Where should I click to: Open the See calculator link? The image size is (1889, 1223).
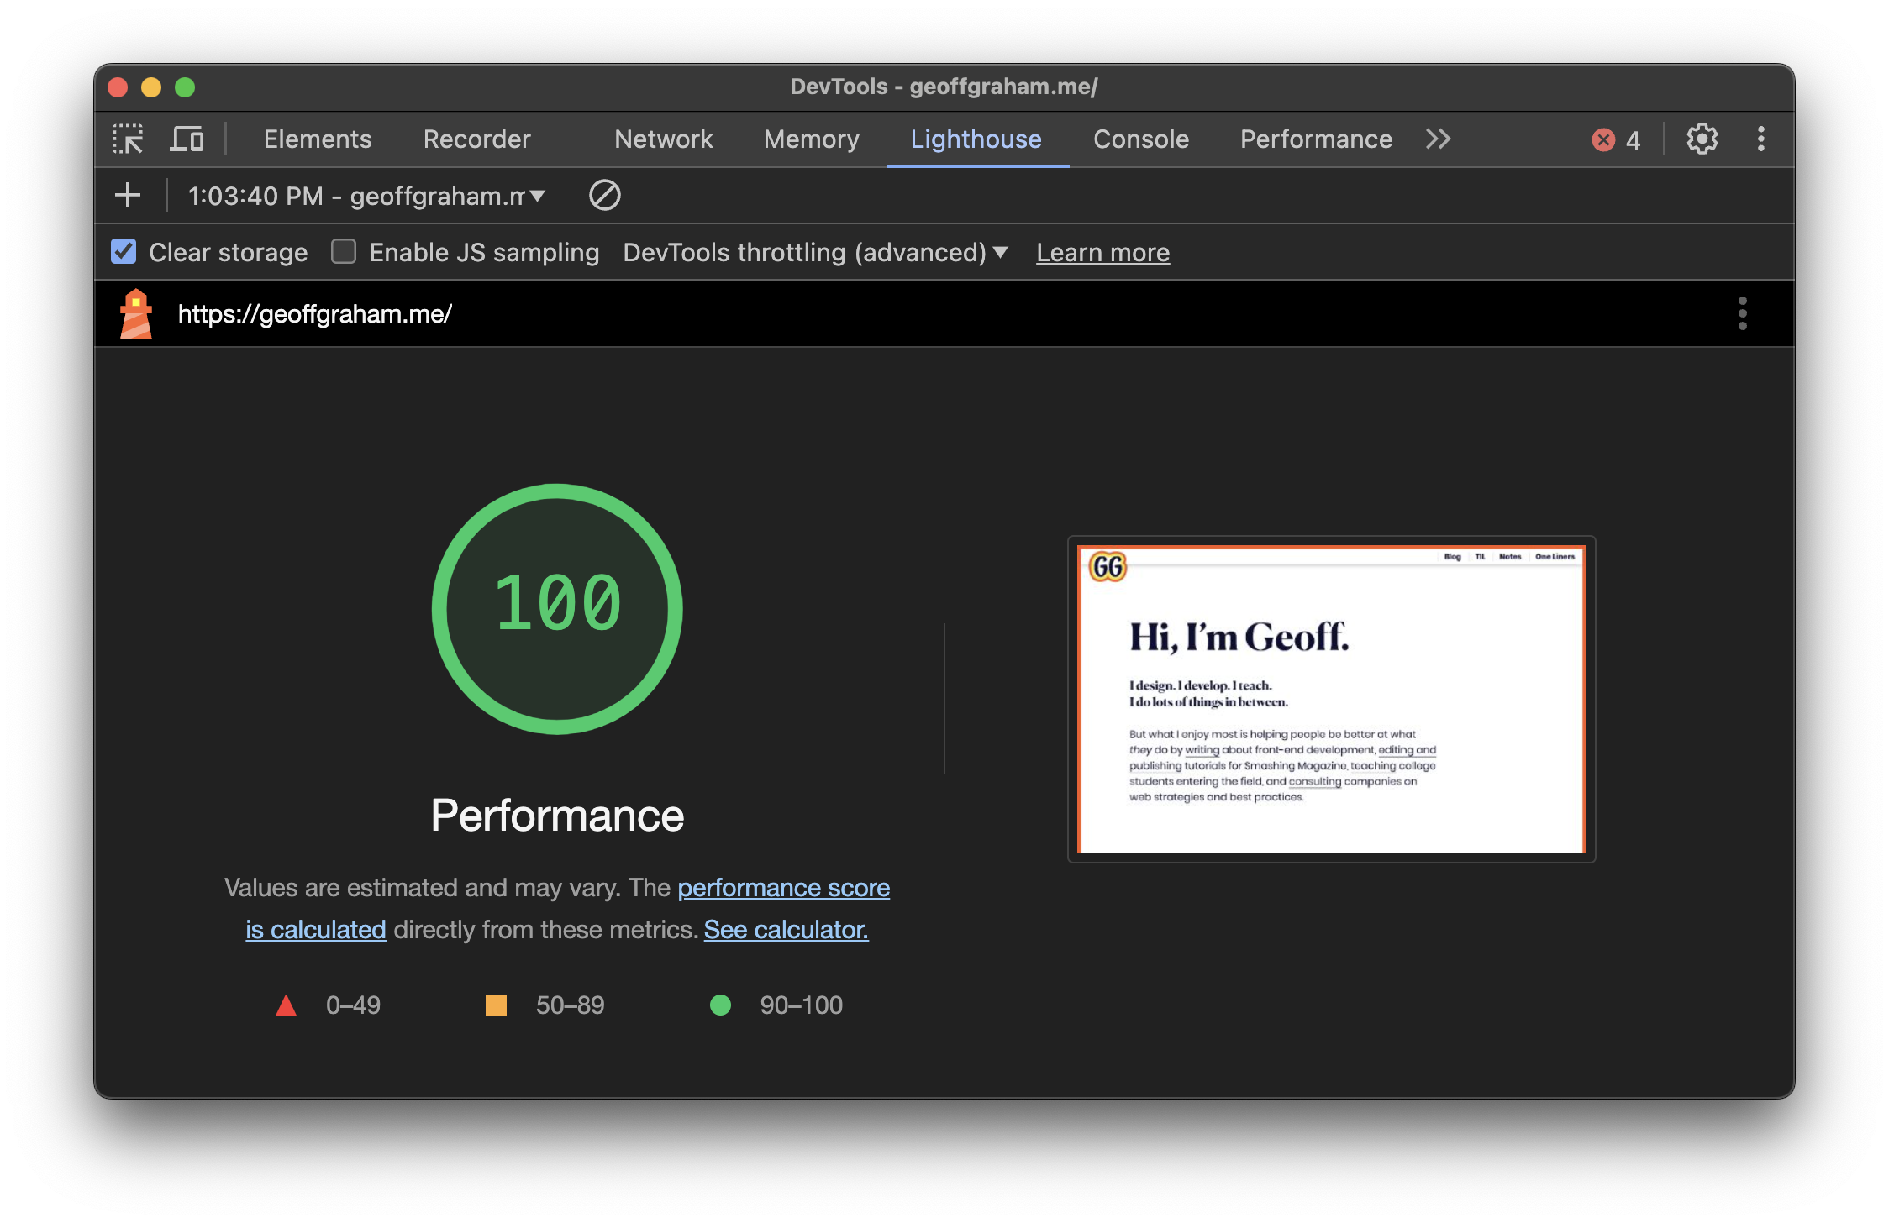784,930
